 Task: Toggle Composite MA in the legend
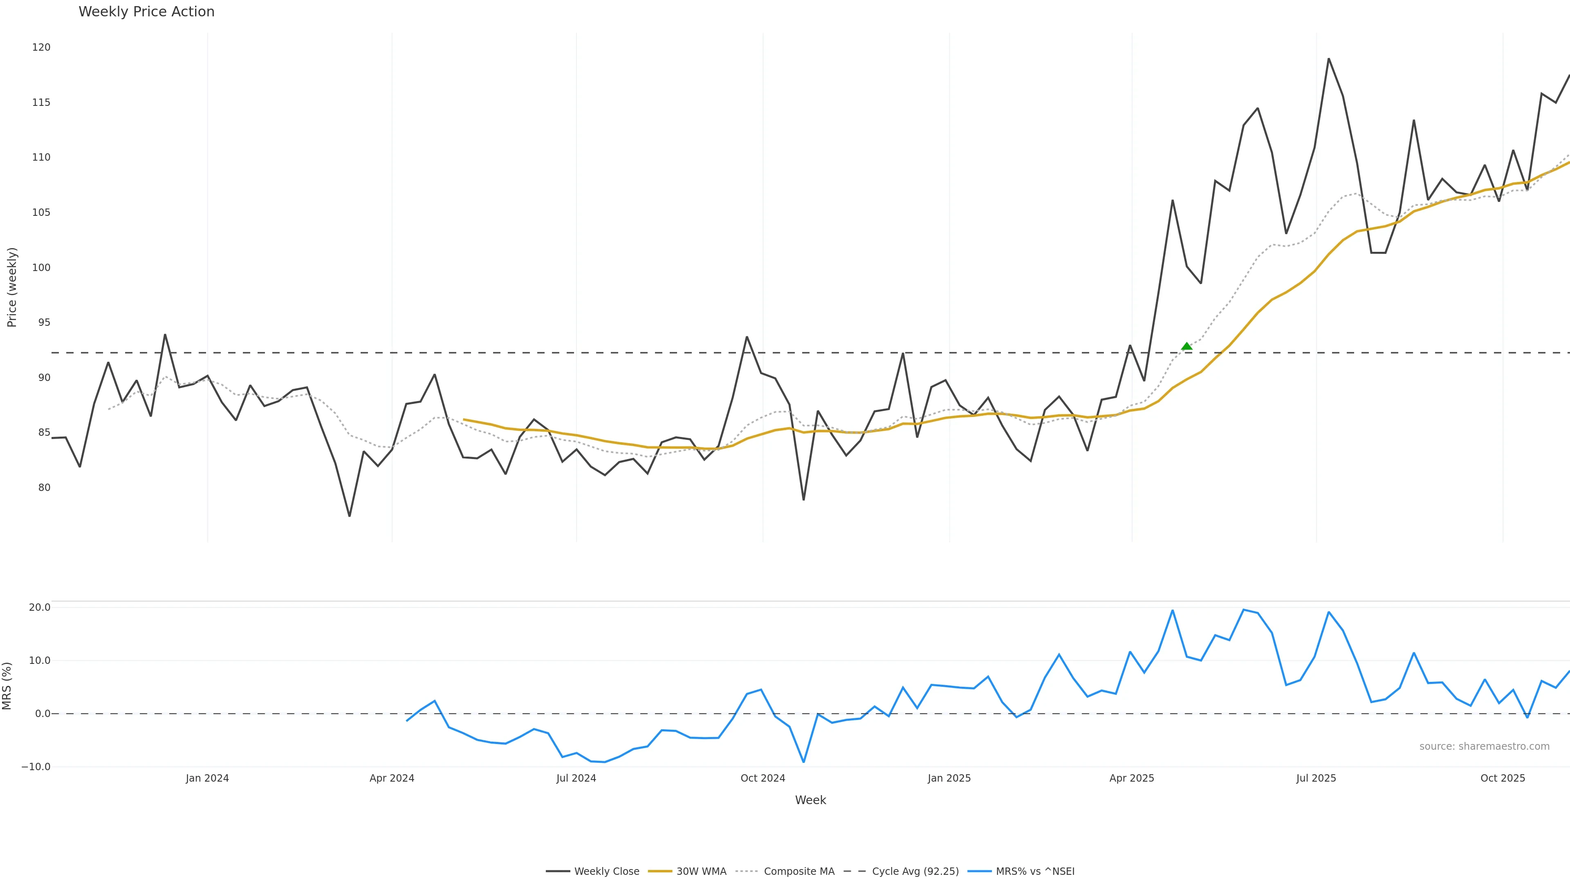click(798, 872)
